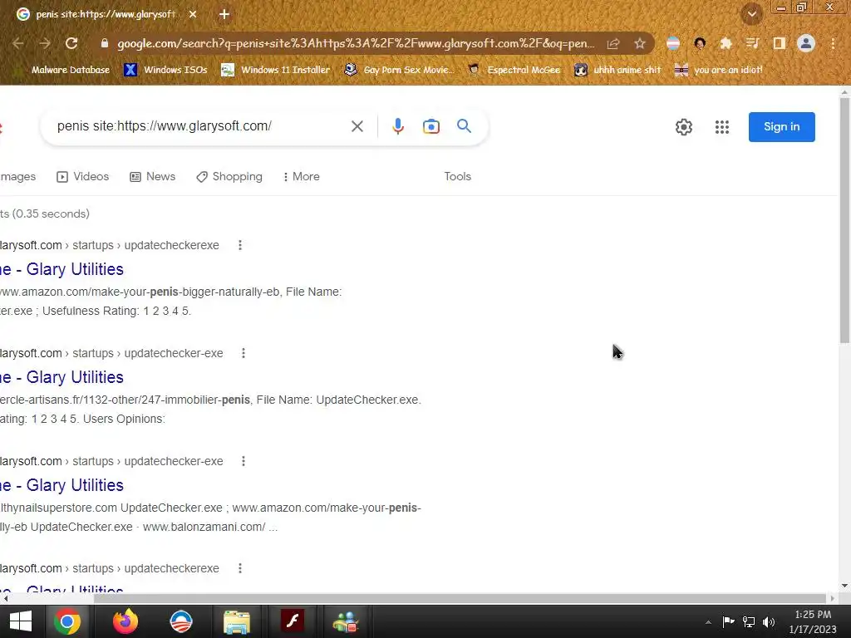The width and height of the screenshot is (851, 638).
Task: Show hidden system tray icons
Action: 708,622
